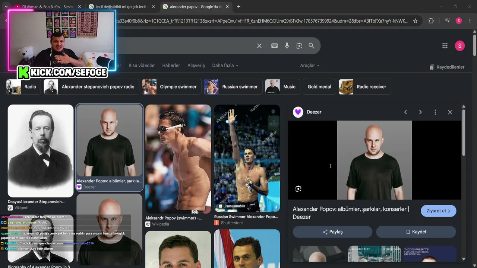Clear the Google search box
Image resolution: width=477 pixels, height=268 pixels.
pos(259,46)
